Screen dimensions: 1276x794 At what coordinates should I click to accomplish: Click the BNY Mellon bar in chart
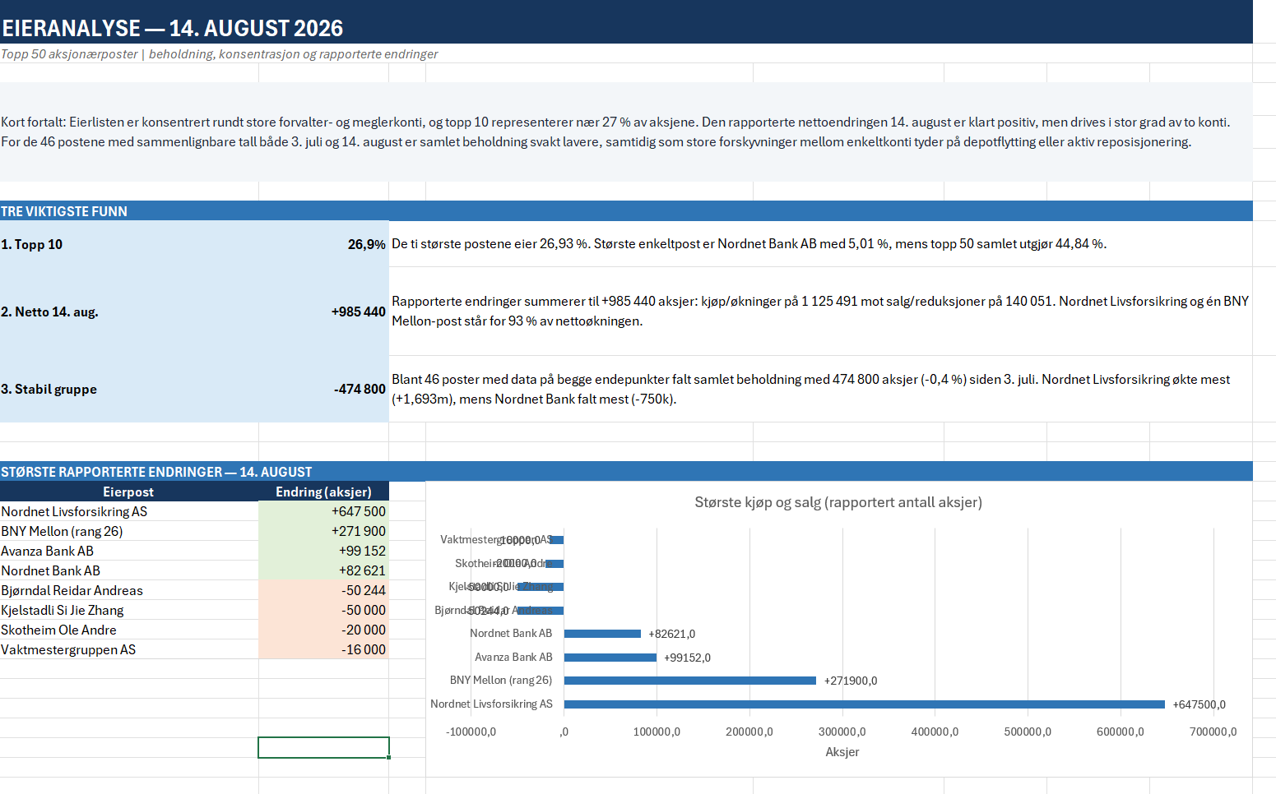coord(690,681)
